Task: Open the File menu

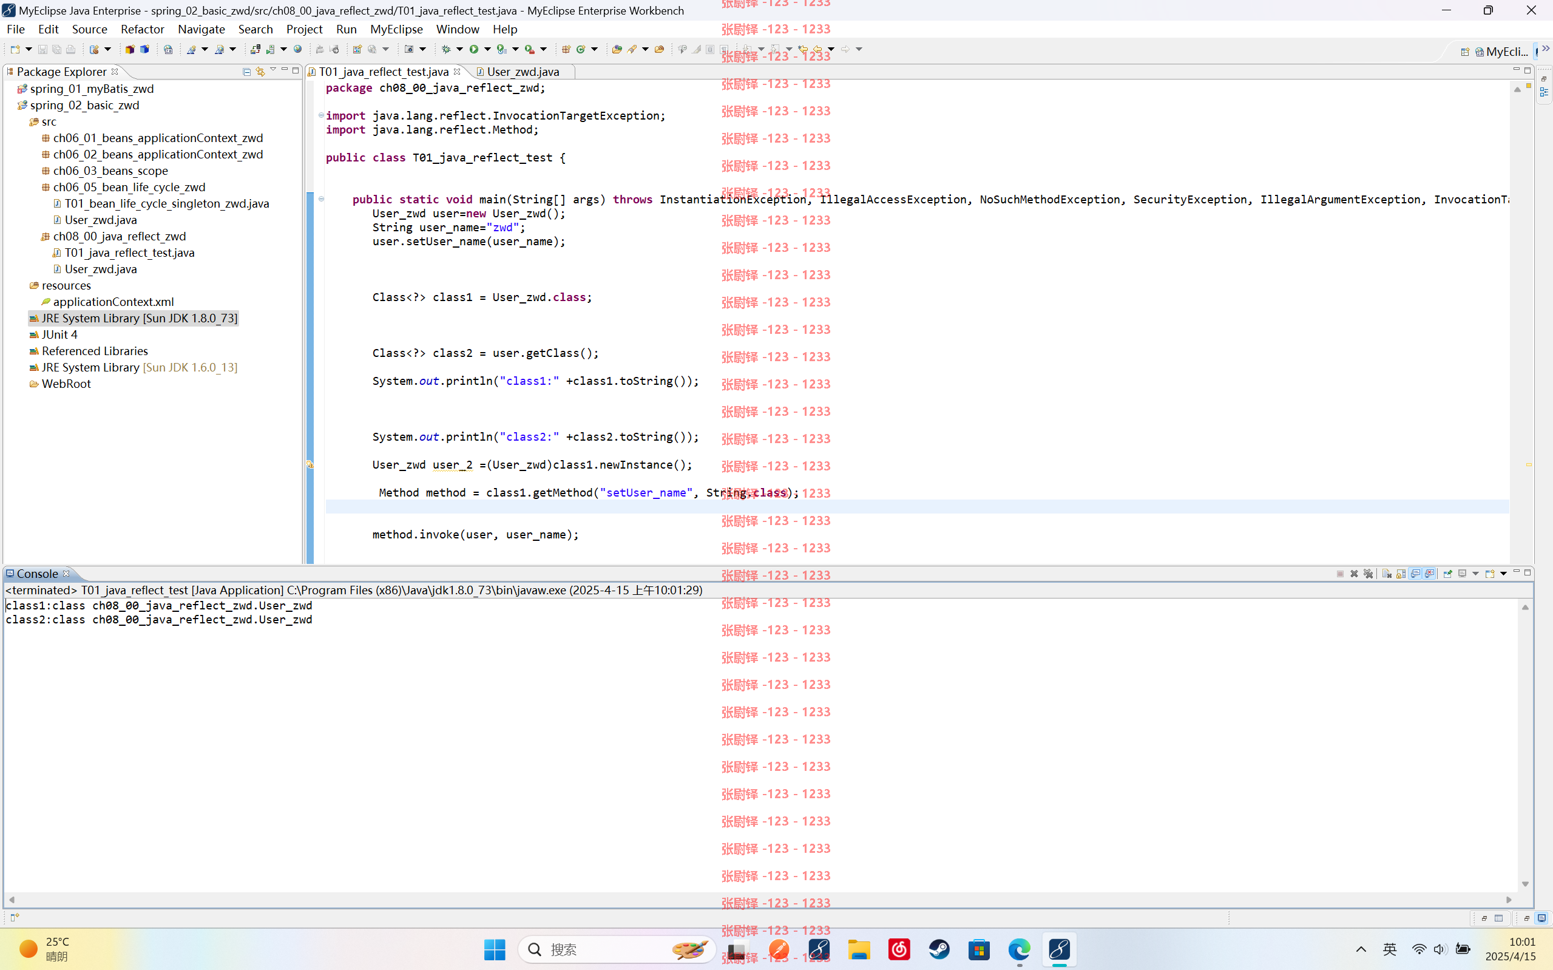Action: click(x=15, y=29)
